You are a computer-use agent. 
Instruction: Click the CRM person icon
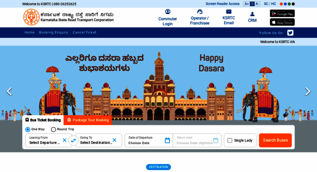click(252, 14)
